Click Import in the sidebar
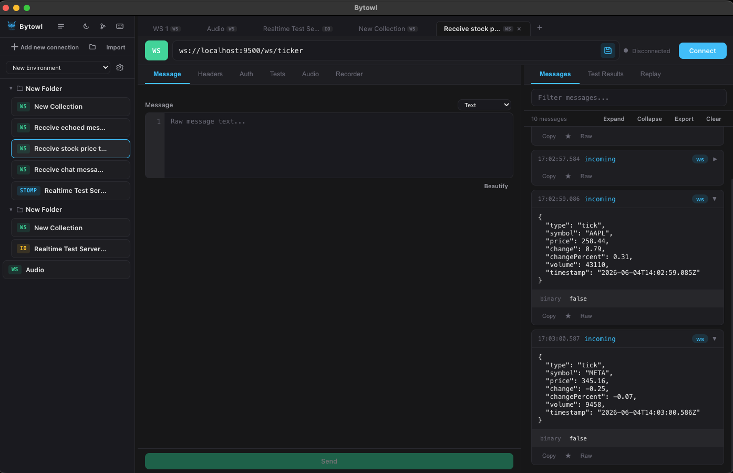 116,47
